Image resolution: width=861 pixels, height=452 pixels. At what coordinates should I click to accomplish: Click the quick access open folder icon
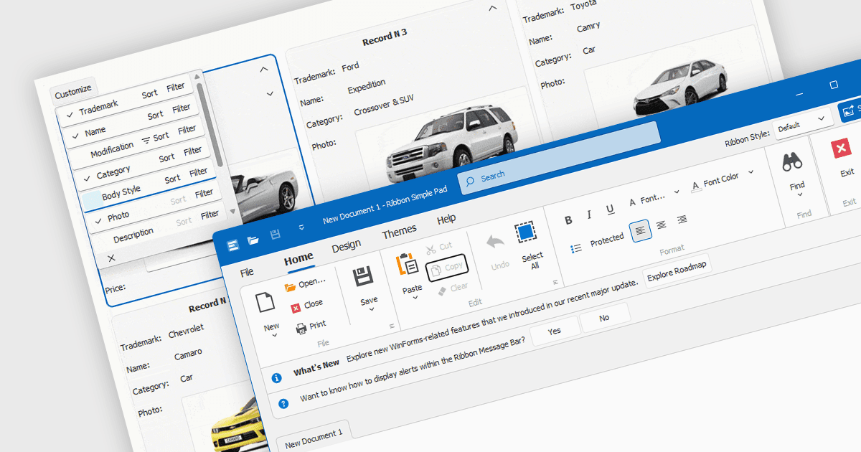(x=253, y=240)
